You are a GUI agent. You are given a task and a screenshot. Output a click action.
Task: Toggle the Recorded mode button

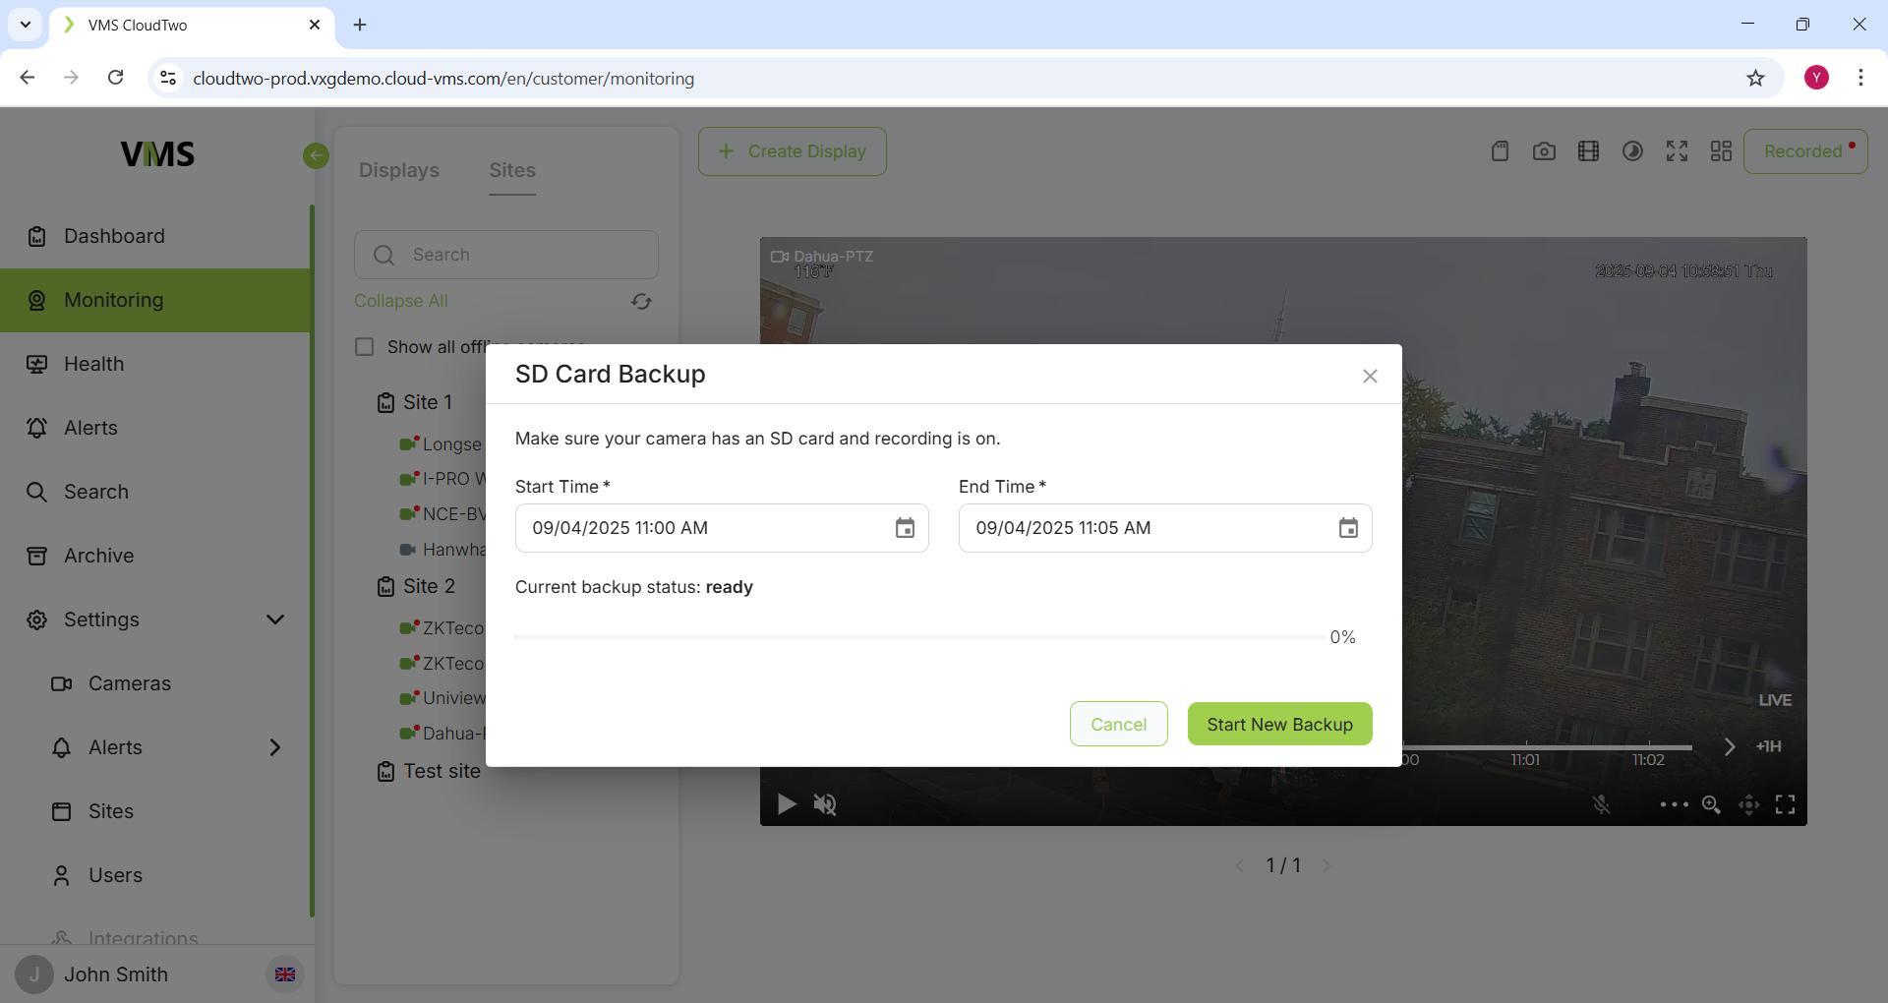(1804, 151)
